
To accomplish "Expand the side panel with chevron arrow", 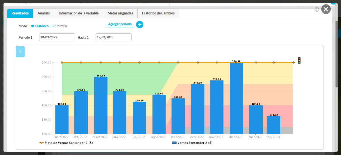I will (20, 52).
